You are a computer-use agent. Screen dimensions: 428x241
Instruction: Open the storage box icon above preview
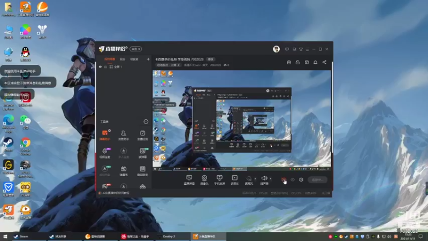307,62
